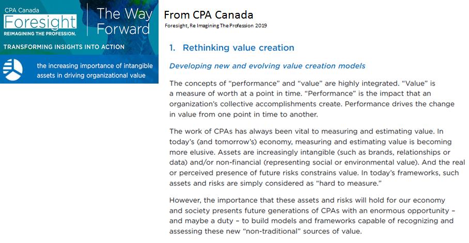Image resolution: width=469 pixels, height=243 pixels.
Task: Click 'TRANSFORMING INSIGHTS INTO ACTION' text
Action: [64, 47]
